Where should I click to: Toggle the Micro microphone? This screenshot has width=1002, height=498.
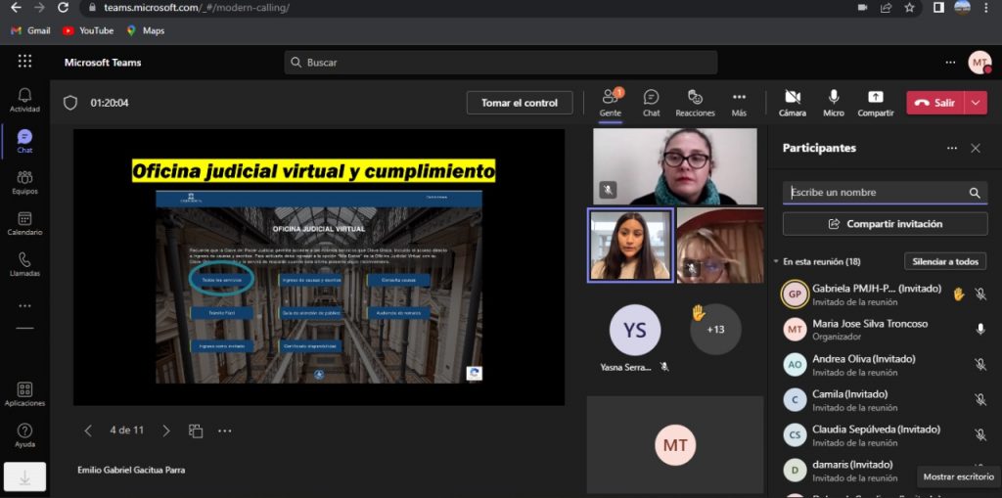(834, 103)
